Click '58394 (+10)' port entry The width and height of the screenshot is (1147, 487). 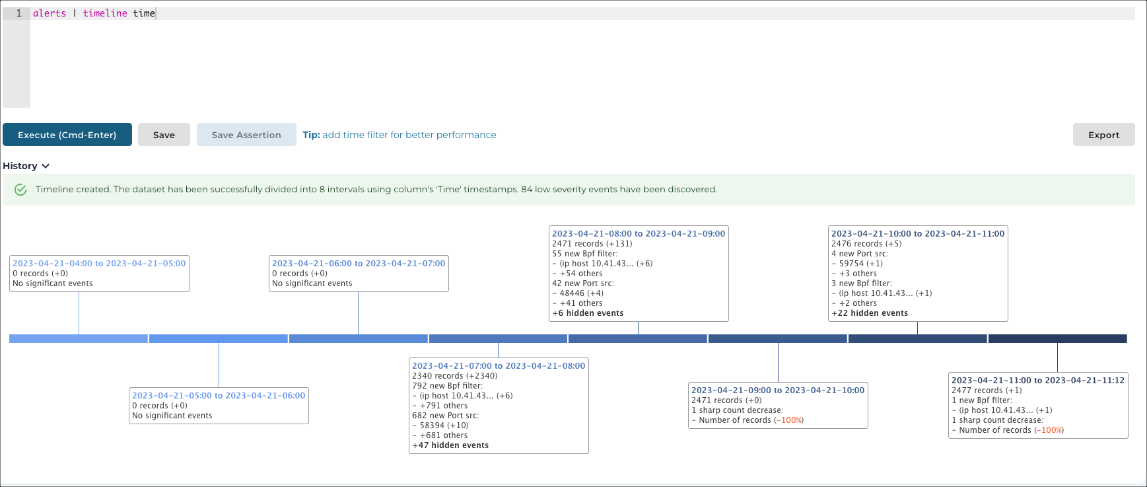click(444, 426)
